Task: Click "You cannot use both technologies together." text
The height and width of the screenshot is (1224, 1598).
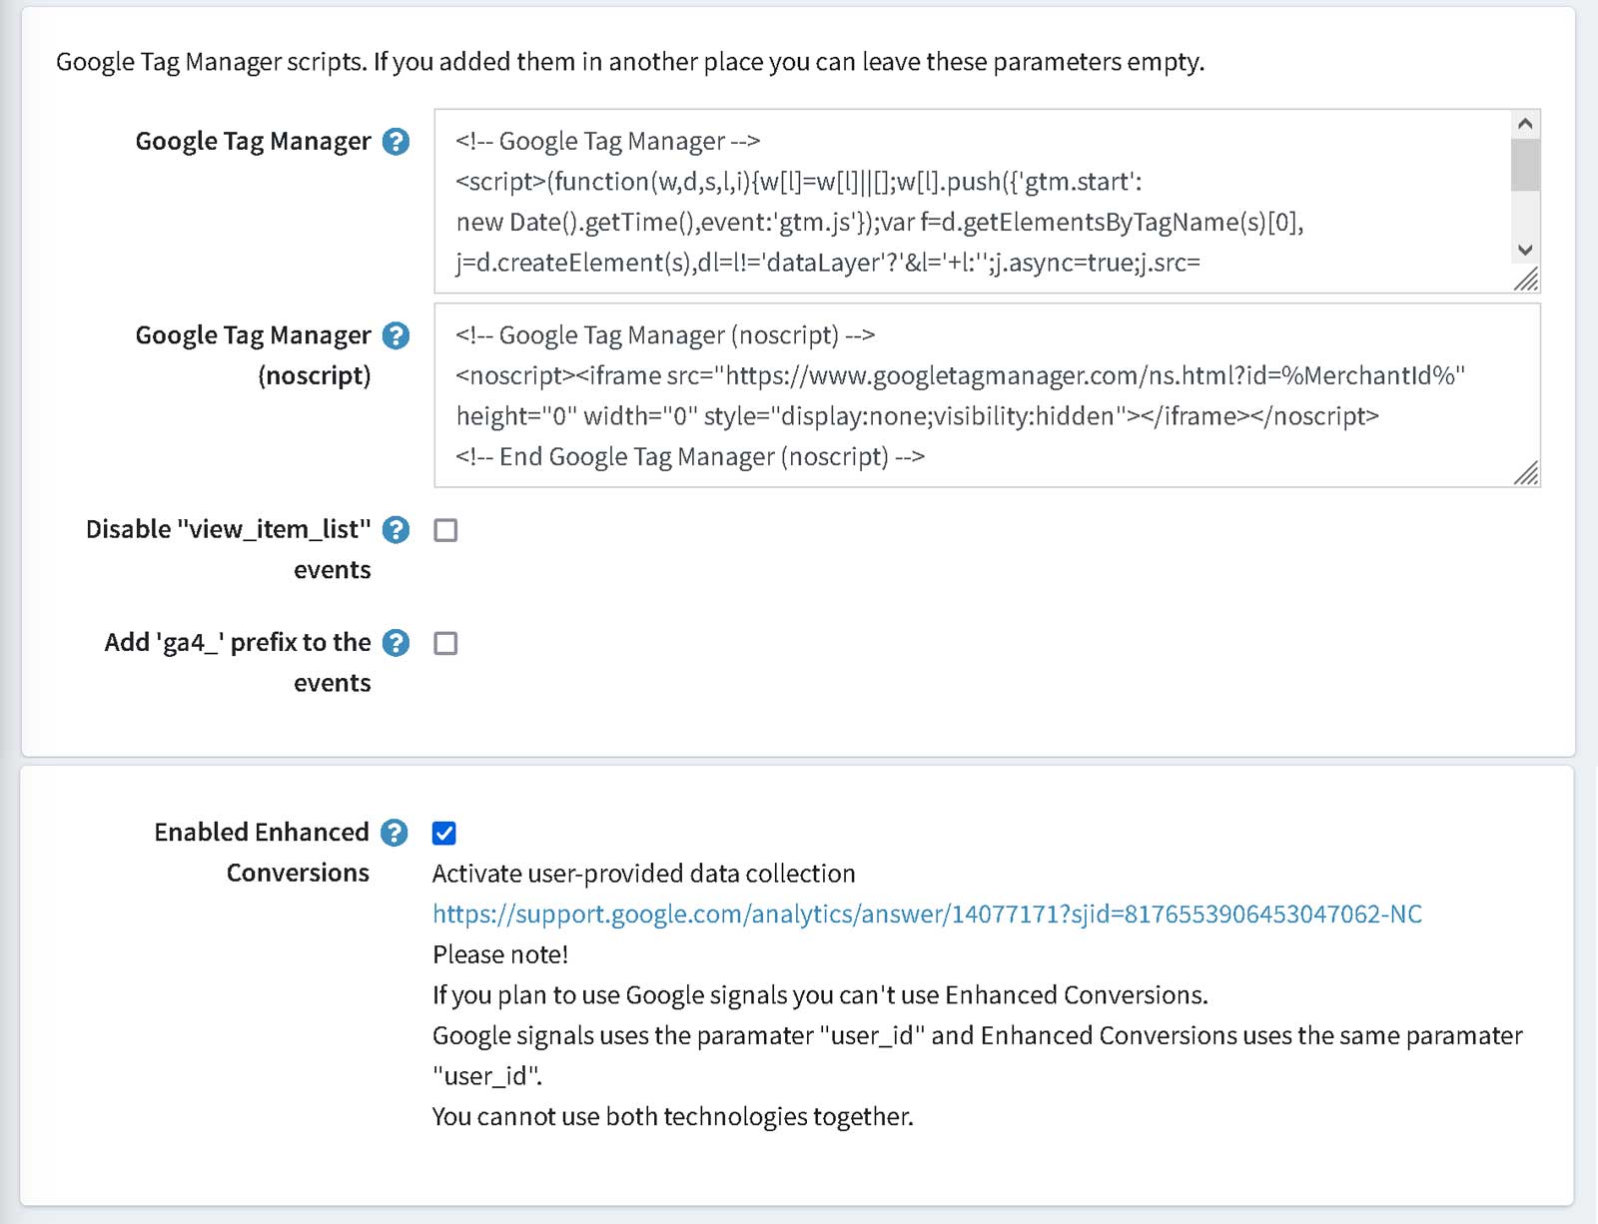Action: (673, 1116)
